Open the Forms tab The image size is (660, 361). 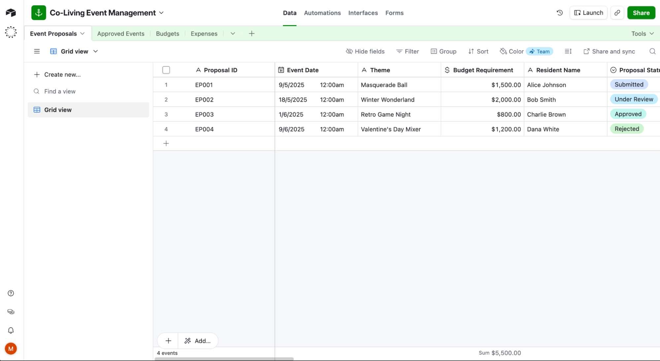394,13
